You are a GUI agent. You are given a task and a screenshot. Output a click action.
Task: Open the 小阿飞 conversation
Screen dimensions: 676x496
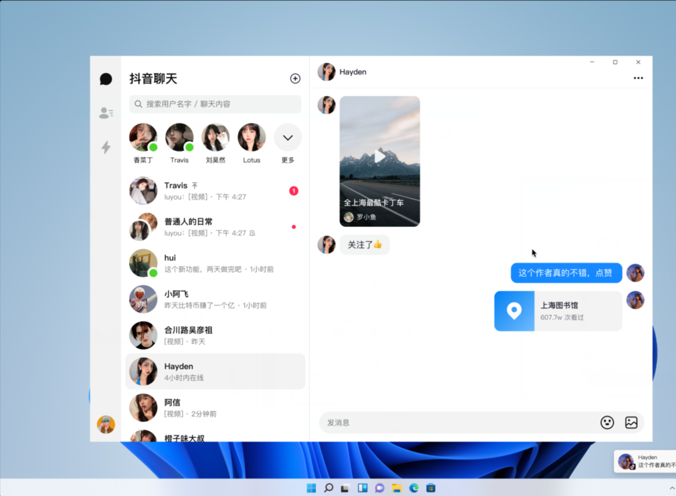point(215,299)
